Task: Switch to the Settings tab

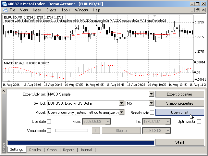Action: tap(17, 149)
